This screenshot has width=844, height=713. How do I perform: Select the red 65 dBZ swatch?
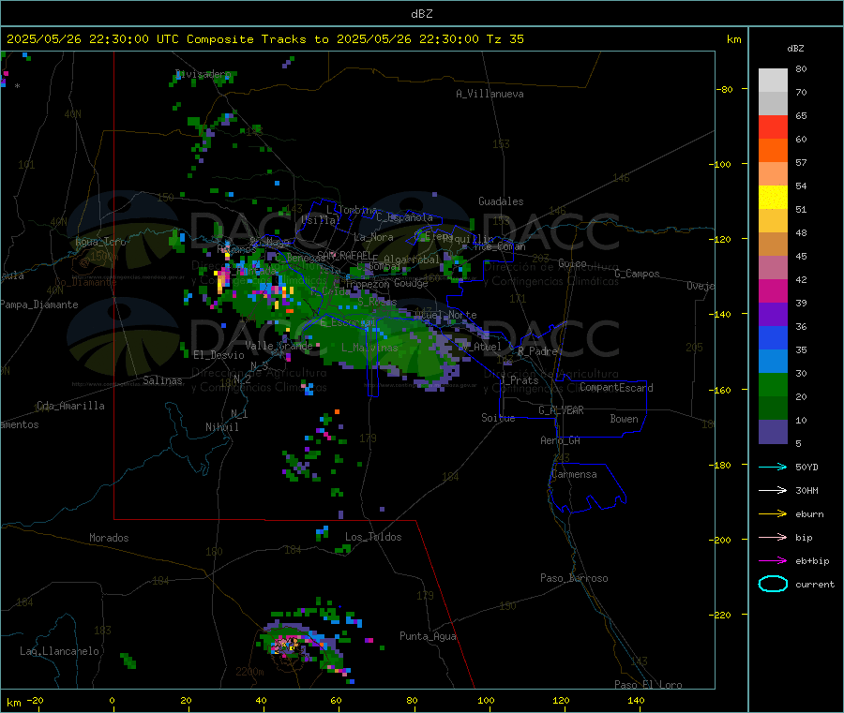click(773, 126)
